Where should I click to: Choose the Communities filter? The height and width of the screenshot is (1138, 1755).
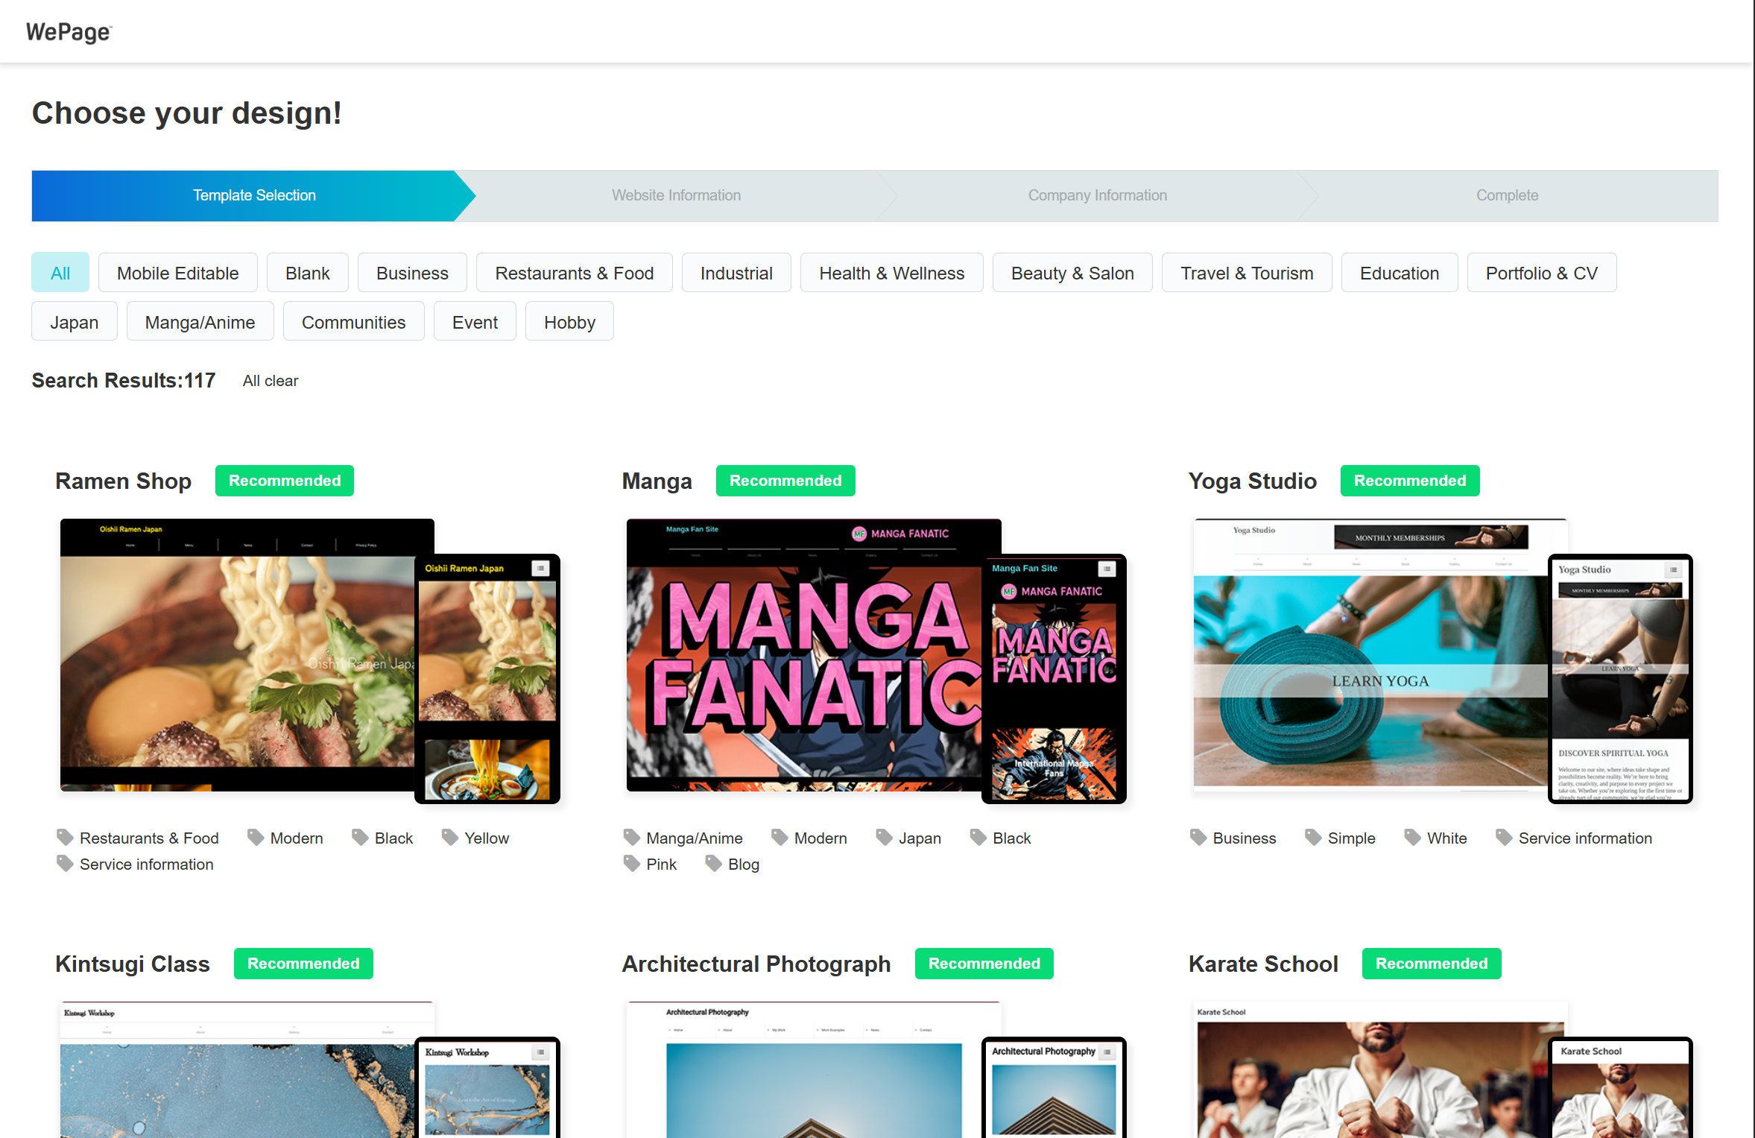click(x=353, y=322)
